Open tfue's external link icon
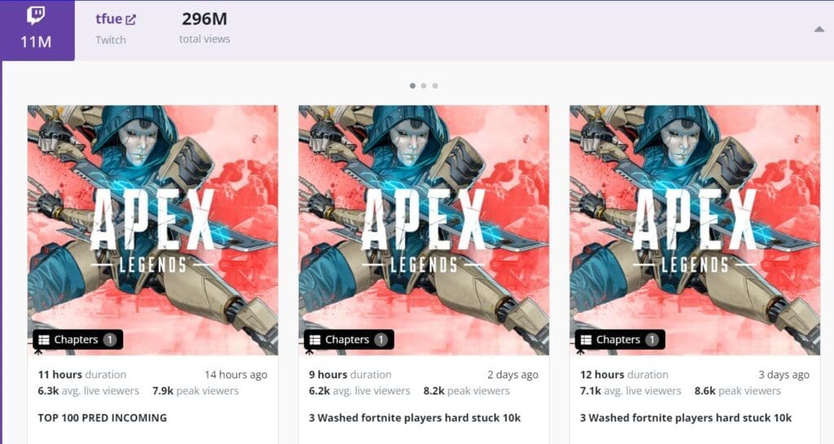This screenshot has width=834, height=444. (131, 20)
